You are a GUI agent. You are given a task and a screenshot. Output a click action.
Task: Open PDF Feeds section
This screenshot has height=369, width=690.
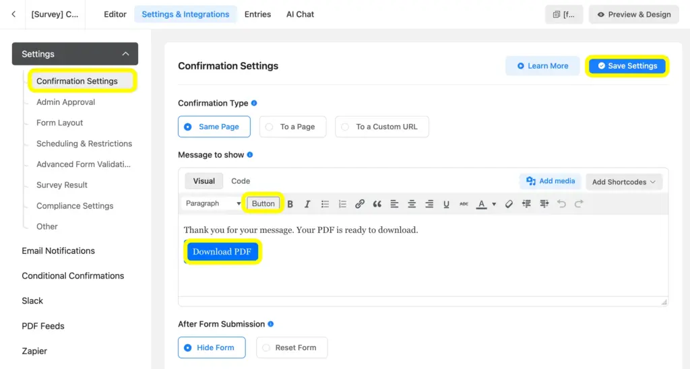(x=42, y=326)
